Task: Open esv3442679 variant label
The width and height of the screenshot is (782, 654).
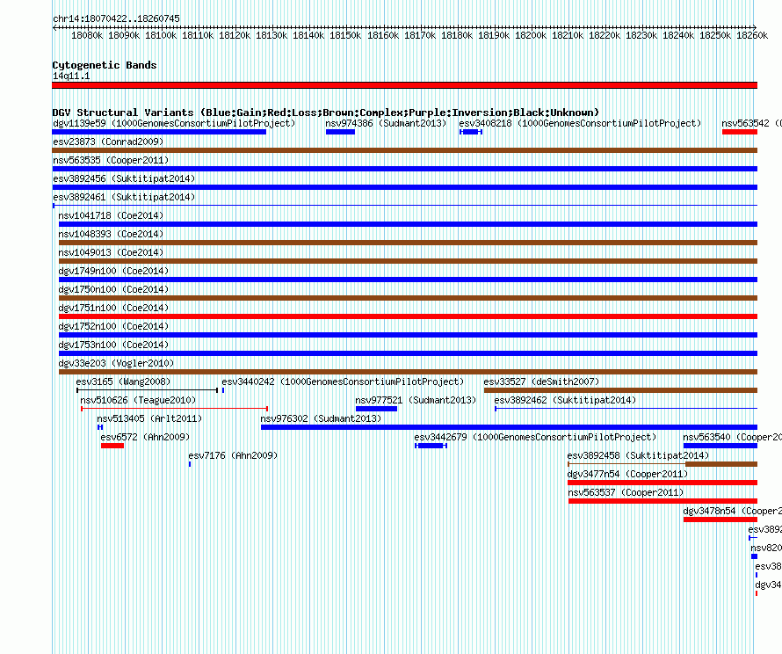Action: [x=535, y=437]
